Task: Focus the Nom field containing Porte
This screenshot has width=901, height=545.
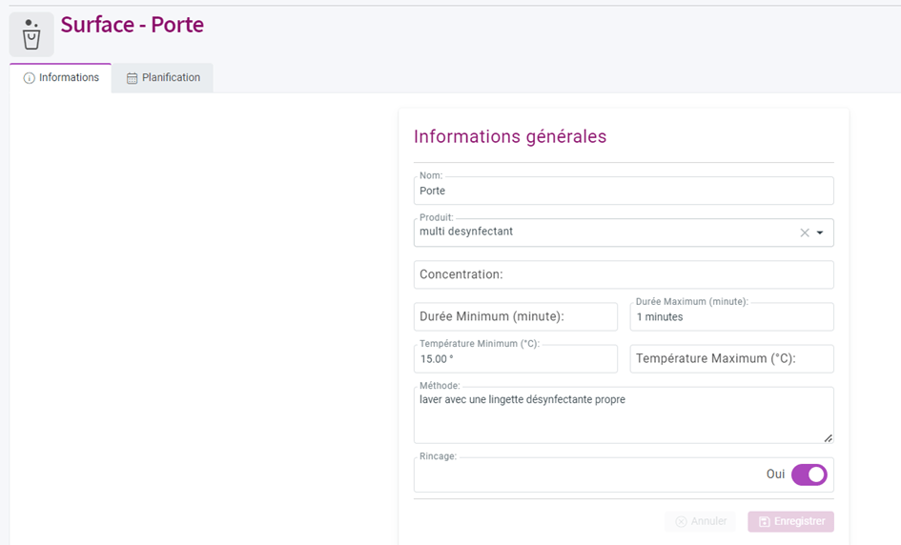Action: [x=624, y=191]
